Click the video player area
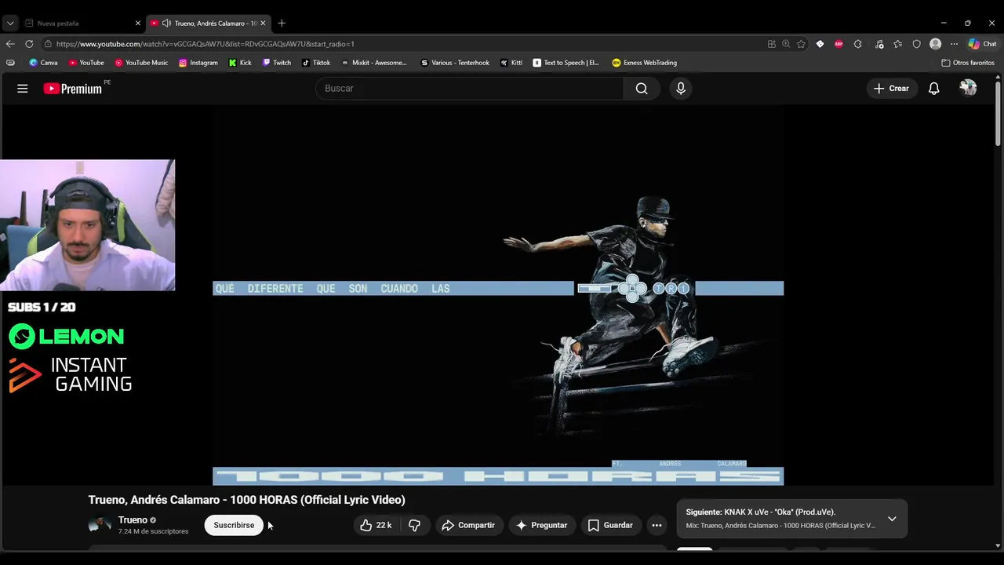This screenshot has width=1004, height=565. pos(498,295)
